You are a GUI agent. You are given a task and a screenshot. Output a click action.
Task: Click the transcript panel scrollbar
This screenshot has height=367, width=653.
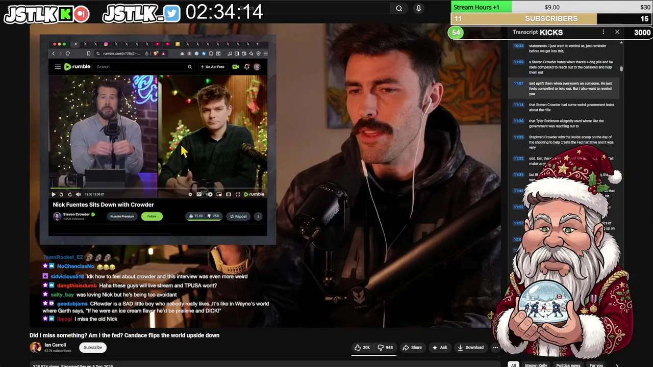[x=621, y=68]
